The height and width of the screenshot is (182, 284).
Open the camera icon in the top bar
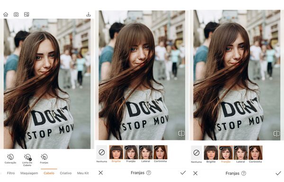point(16,14)
